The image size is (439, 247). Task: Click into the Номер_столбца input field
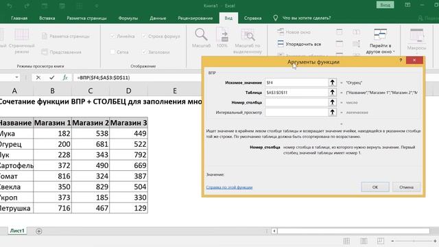click(x=296, y=102)
